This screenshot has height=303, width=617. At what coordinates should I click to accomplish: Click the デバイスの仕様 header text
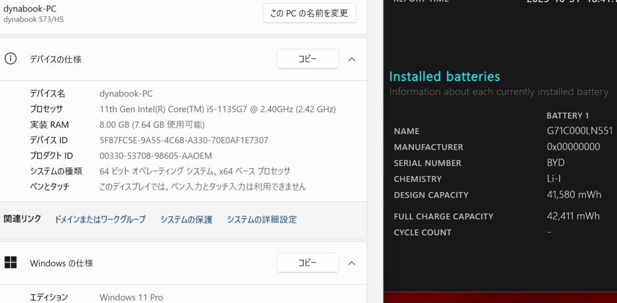(x=56, y=59)
